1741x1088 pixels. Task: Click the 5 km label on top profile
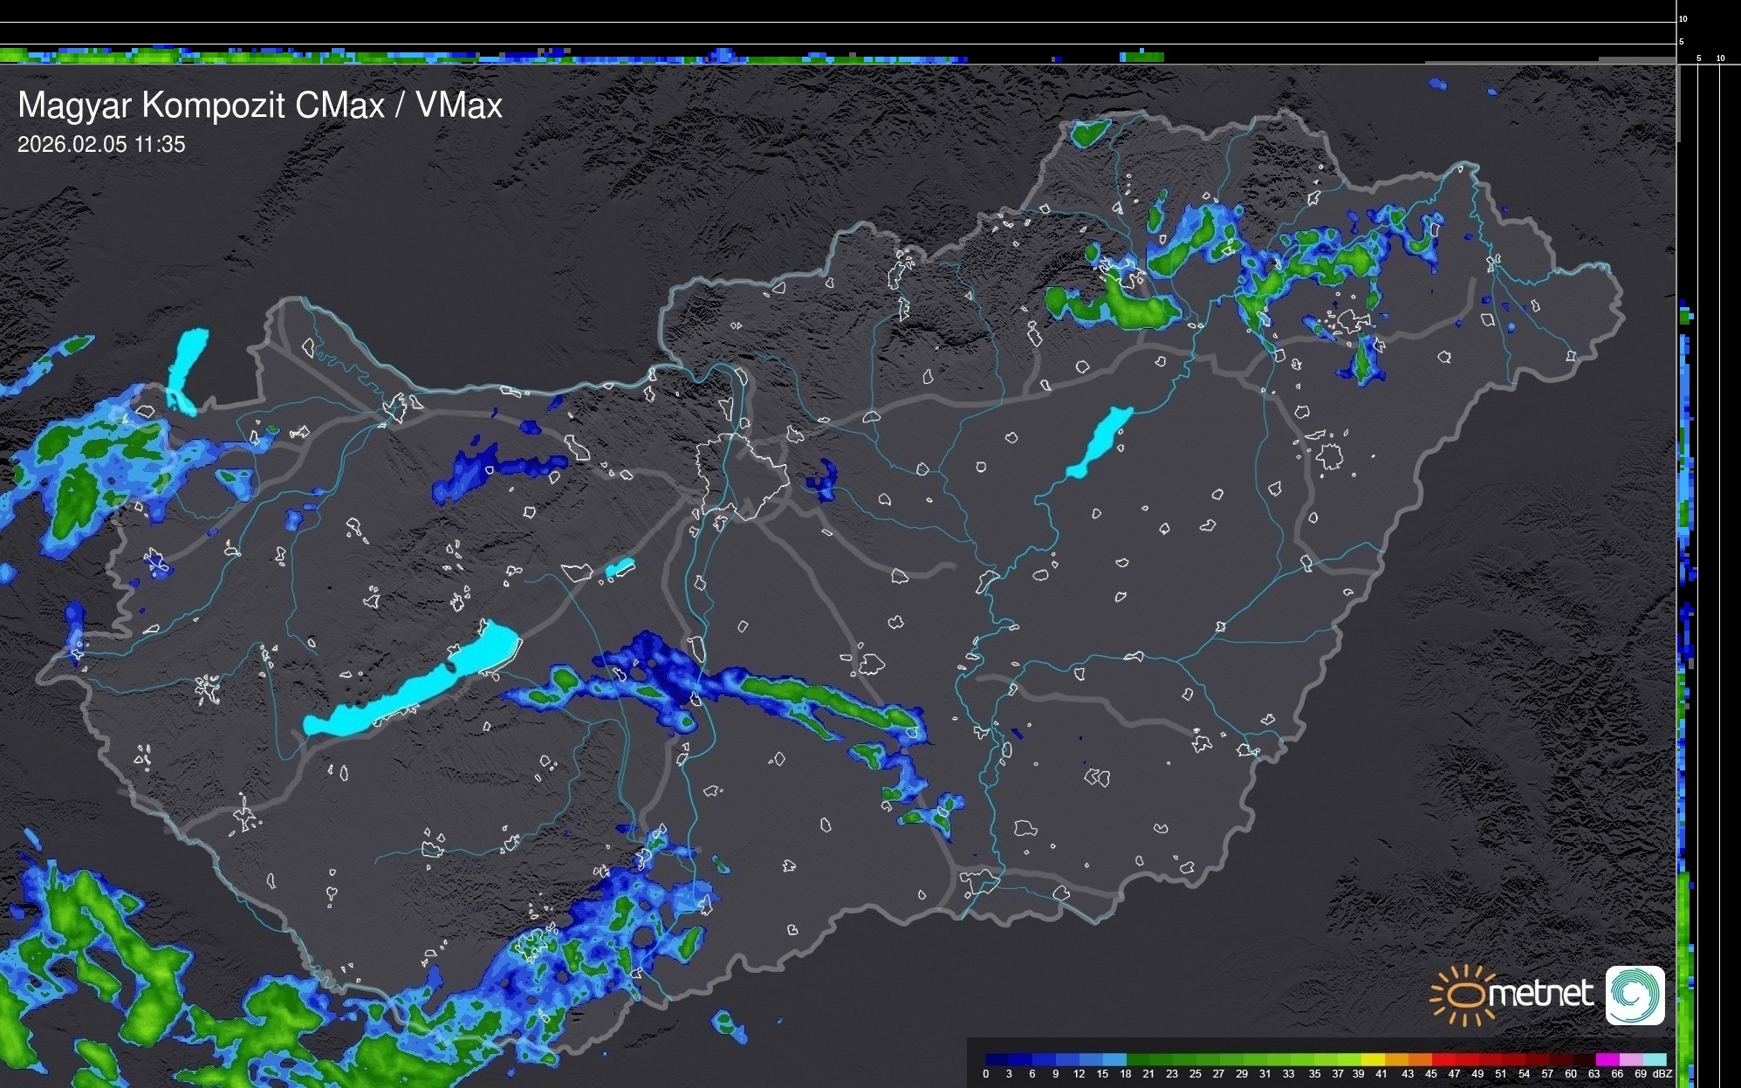tap(1682, 42)
